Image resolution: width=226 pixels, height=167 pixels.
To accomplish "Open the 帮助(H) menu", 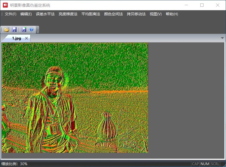I will 172,14.
